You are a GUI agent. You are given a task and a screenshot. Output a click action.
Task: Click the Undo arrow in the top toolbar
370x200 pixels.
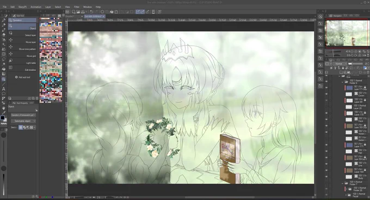(91, 12)
